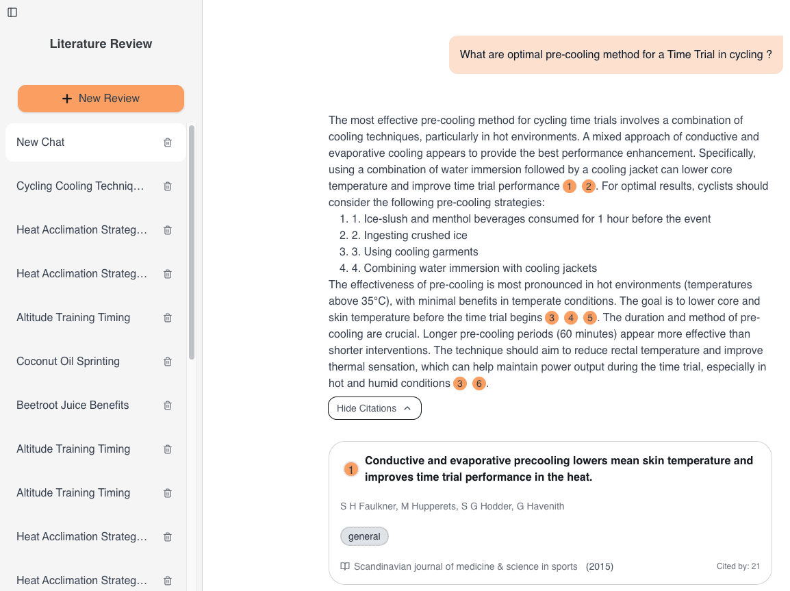Click citation badge 5 in answer
Viewport: 790px width, 591px height.
pyautogui.click(x=590, y=318)
